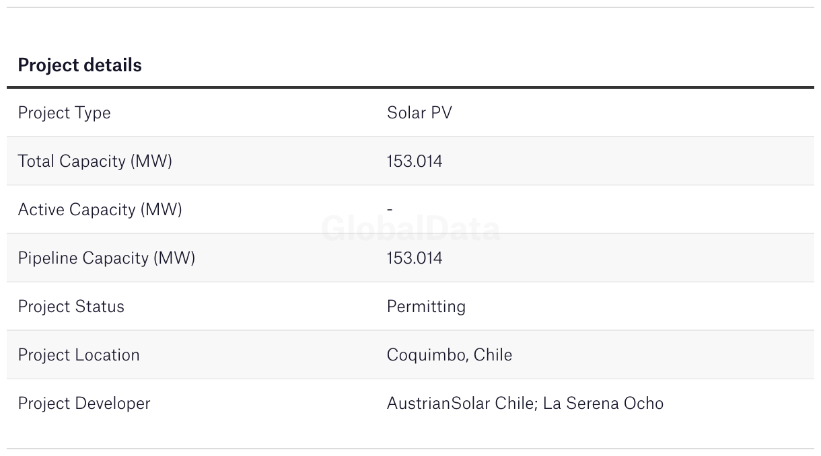This screenshot has height=456, width=821.
Task: Click the GlobalData watermark
Action: pyautogui.click(x=410, y=229)
